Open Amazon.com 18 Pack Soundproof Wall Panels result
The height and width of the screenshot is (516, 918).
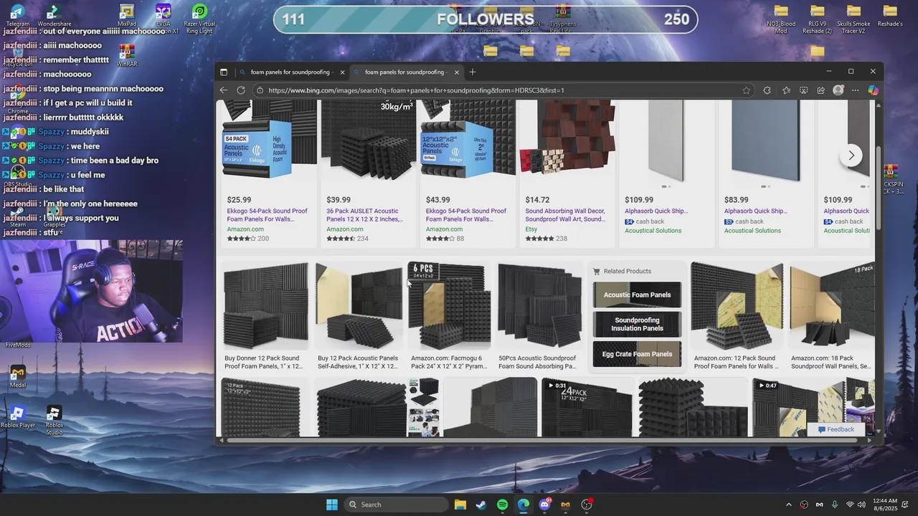click(831, 362)
